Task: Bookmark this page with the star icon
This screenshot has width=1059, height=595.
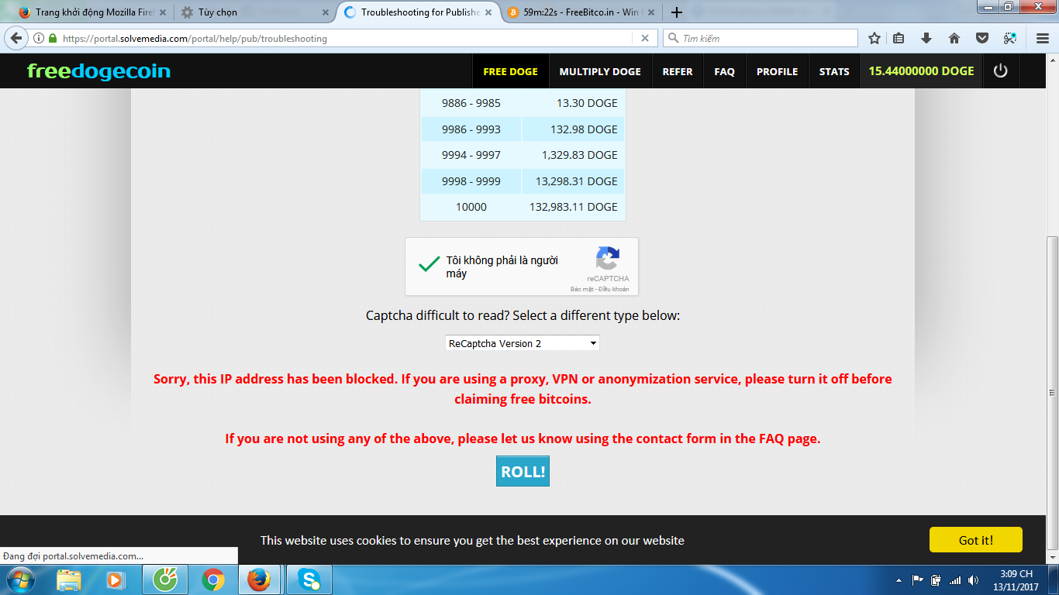Action: pyautogui.click(x=874, y=38)
